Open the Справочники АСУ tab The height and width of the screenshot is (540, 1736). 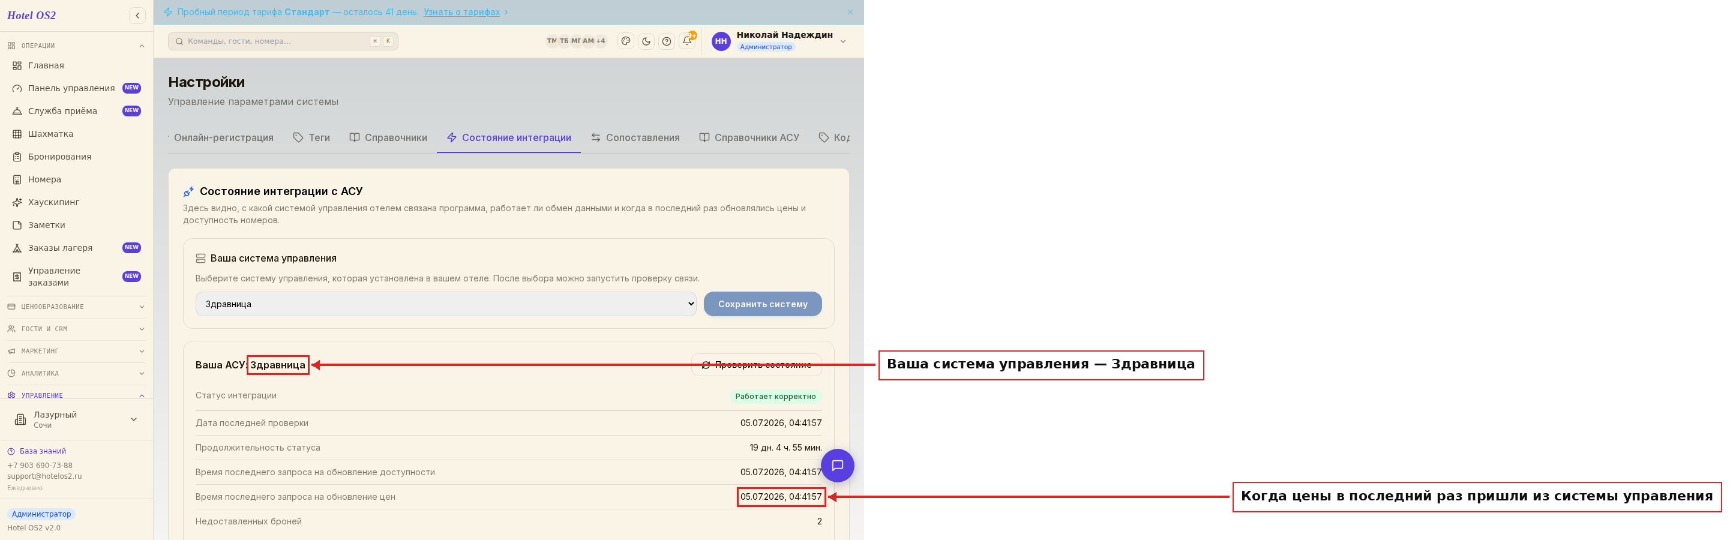click(749, 137)
